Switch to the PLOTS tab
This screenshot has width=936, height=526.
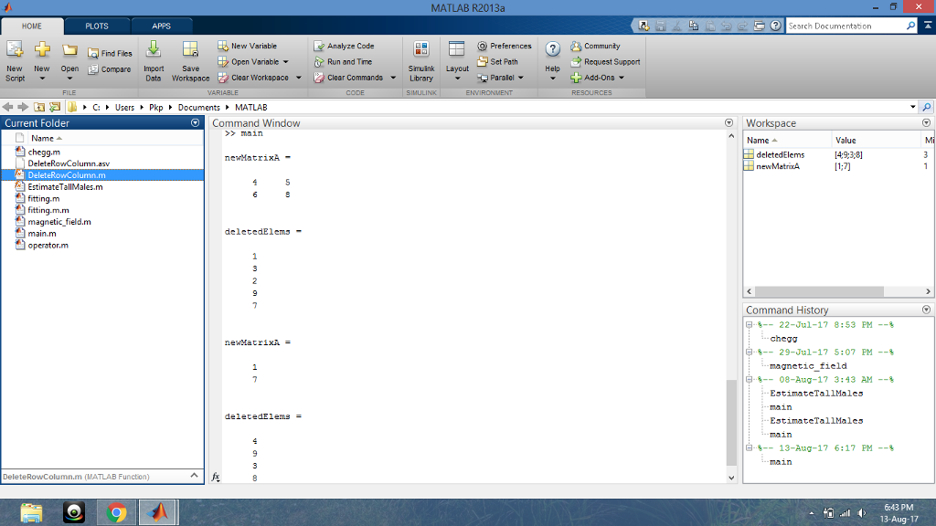click(97, 26)
